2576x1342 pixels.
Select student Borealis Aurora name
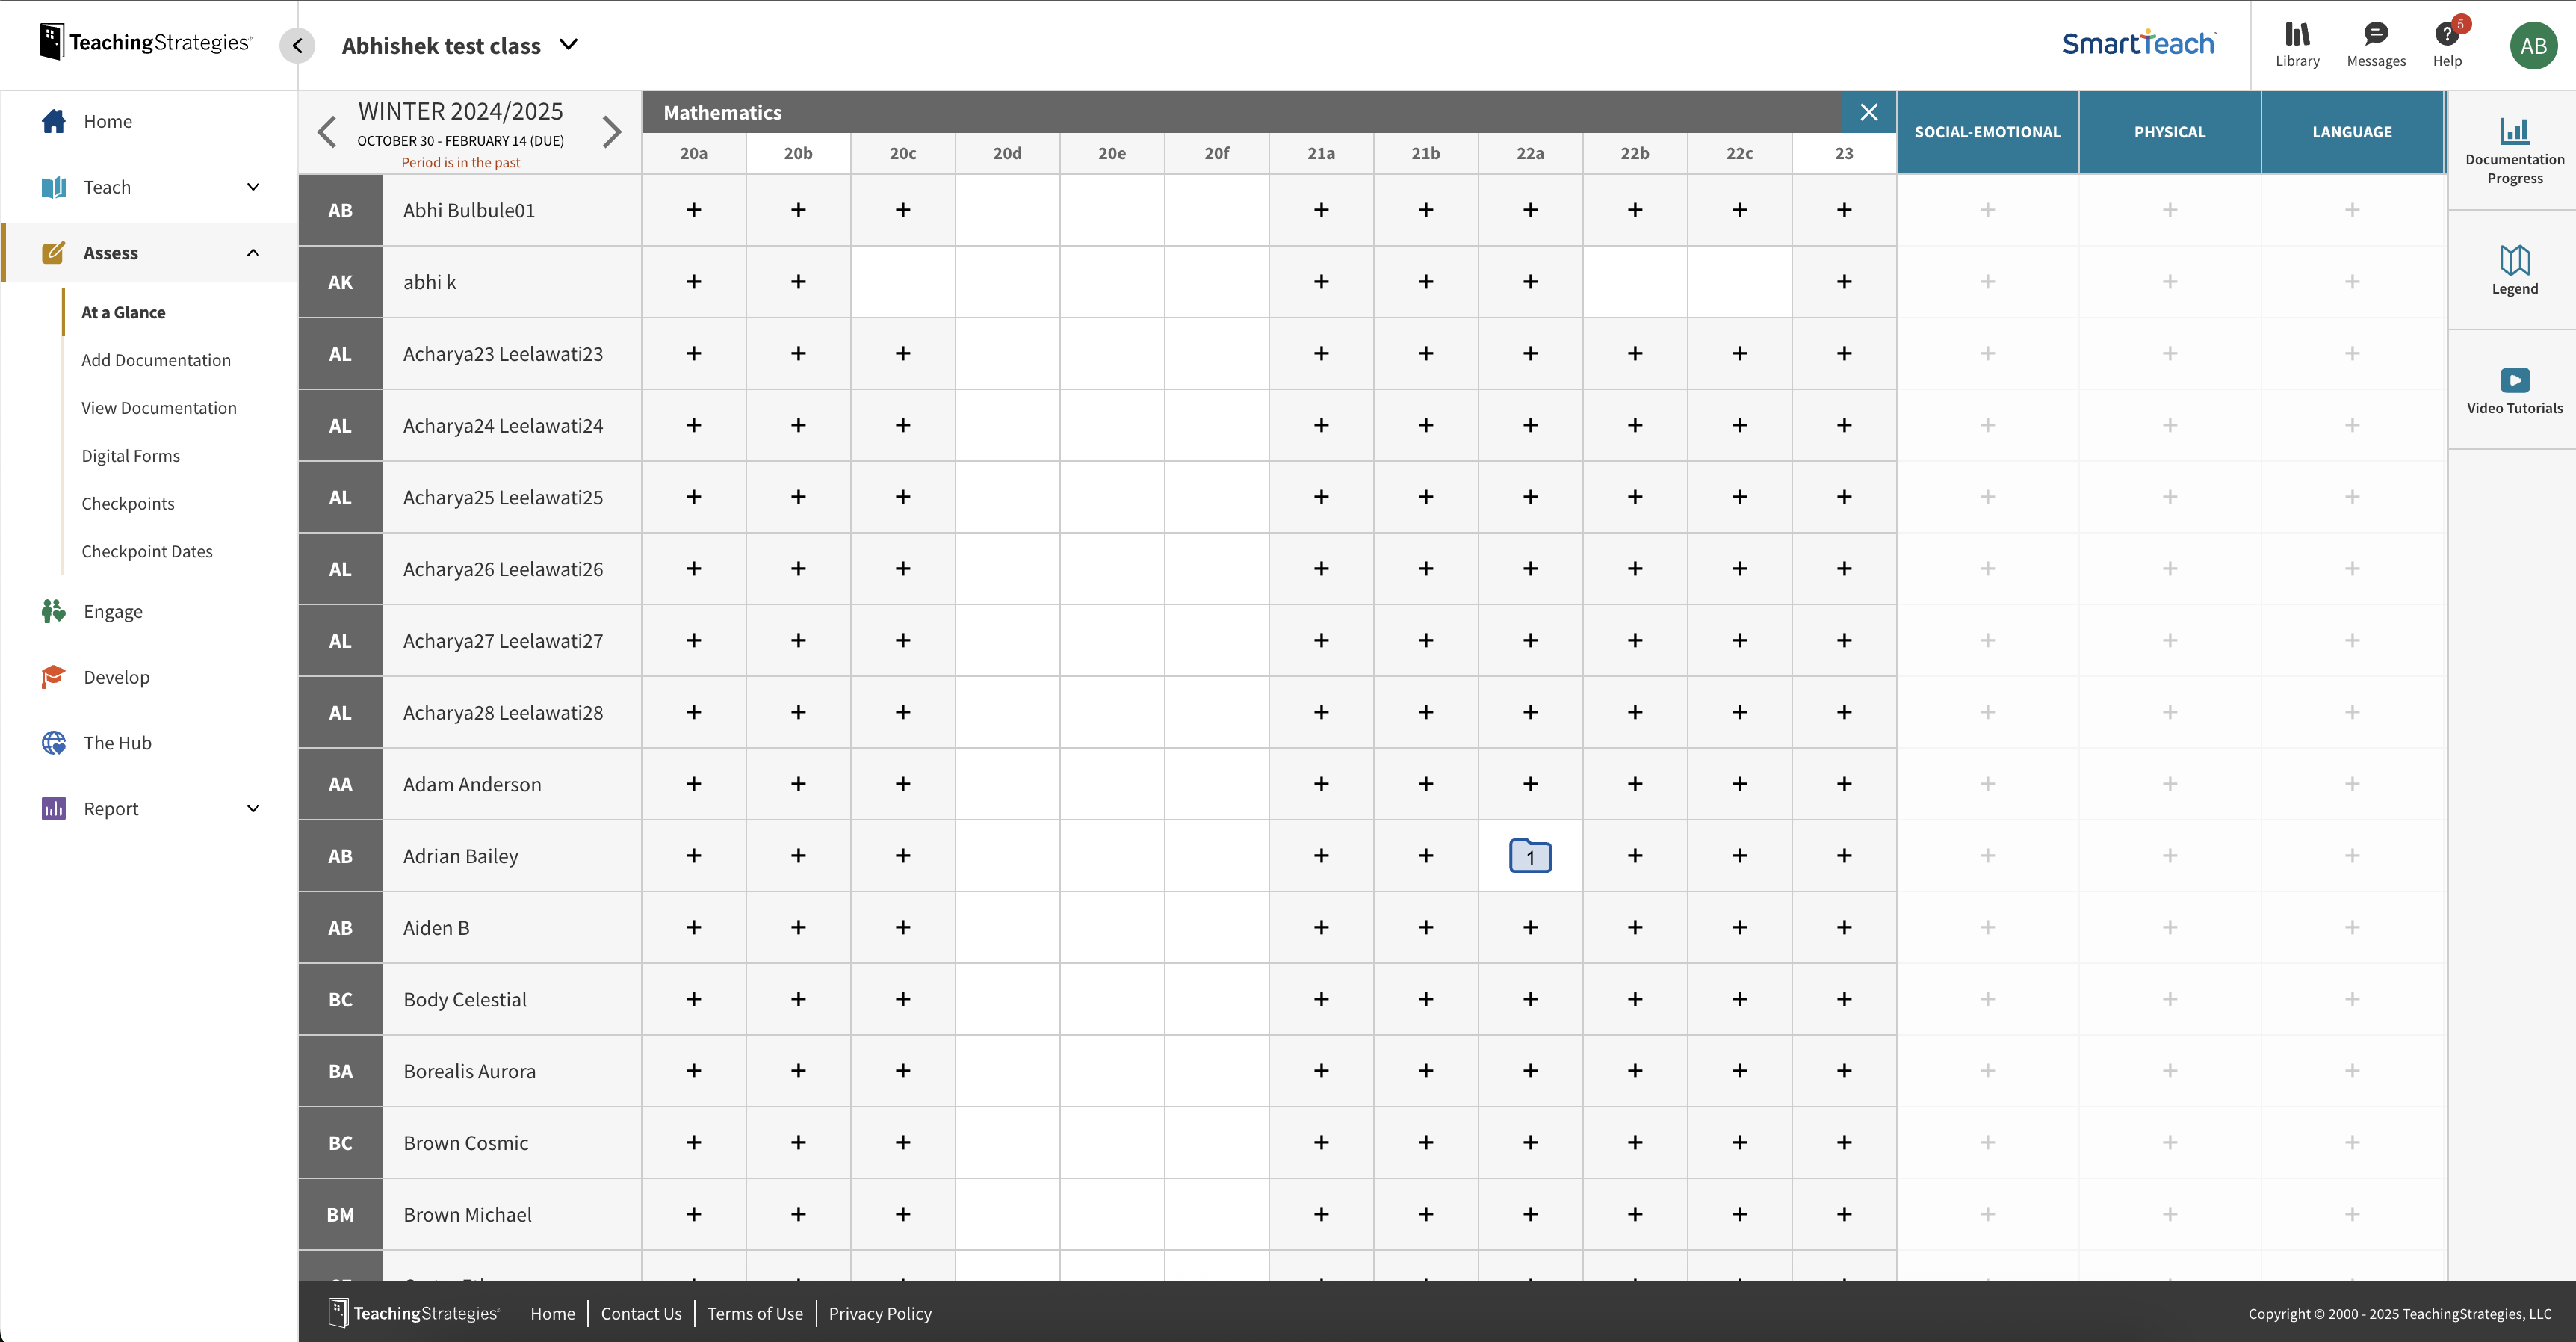470,1071
